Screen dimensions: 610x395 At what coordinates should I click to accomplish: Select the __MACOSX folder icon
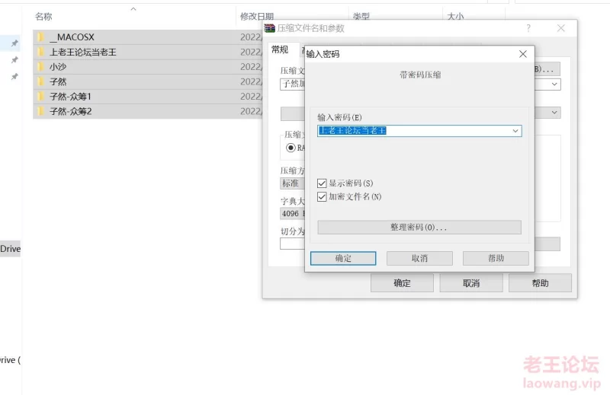(41, 37)
